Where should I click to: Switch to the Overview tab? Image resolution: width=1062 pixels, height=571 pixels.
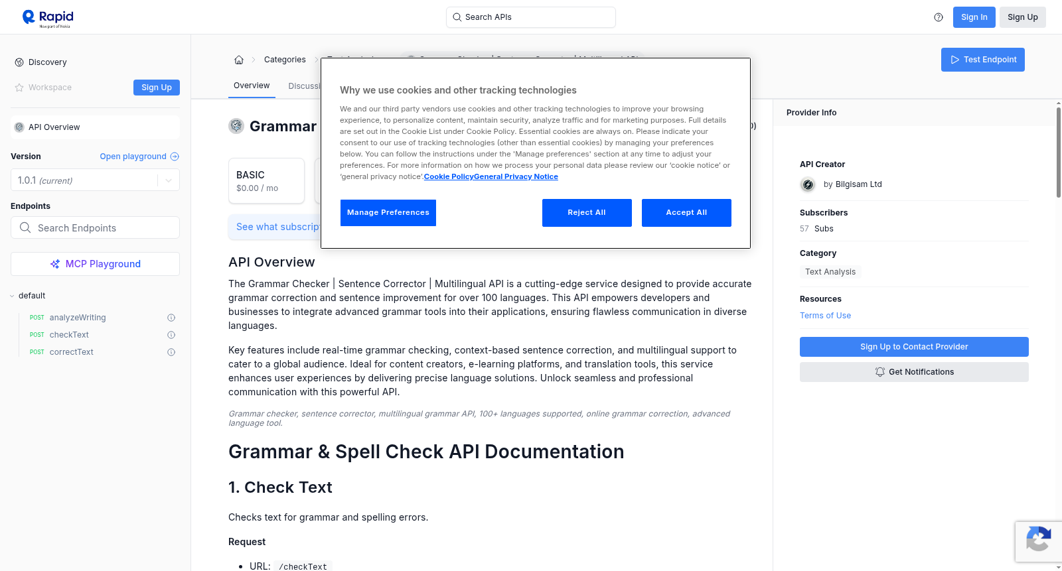(252, 86)
